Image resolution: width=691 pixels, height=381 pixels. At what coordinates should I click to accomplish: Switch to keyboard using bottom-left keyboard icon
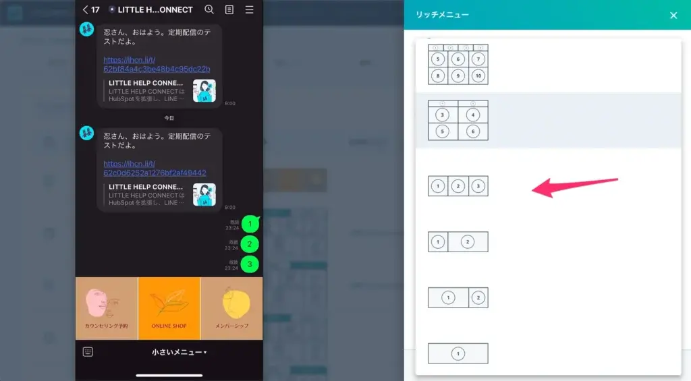coord(88,352)
